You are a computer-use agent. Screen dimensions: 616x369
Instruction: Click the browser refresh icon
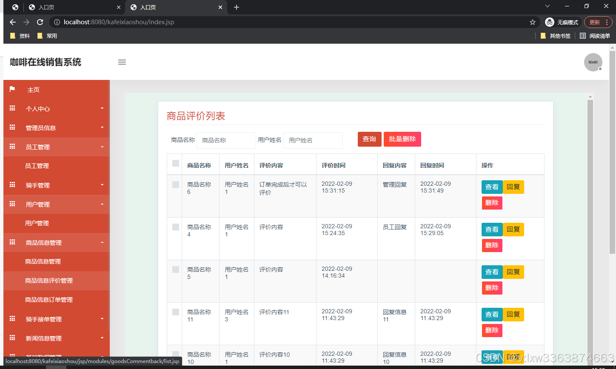click(x=40, y=22)
